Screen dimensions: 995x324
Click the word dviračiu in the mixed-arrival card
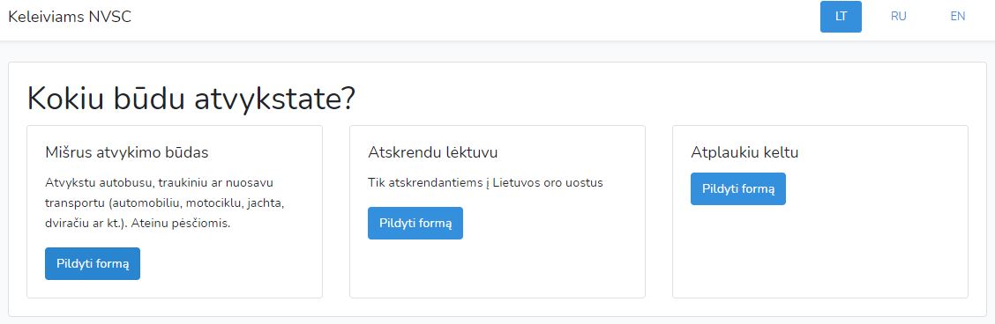(64, 224)
